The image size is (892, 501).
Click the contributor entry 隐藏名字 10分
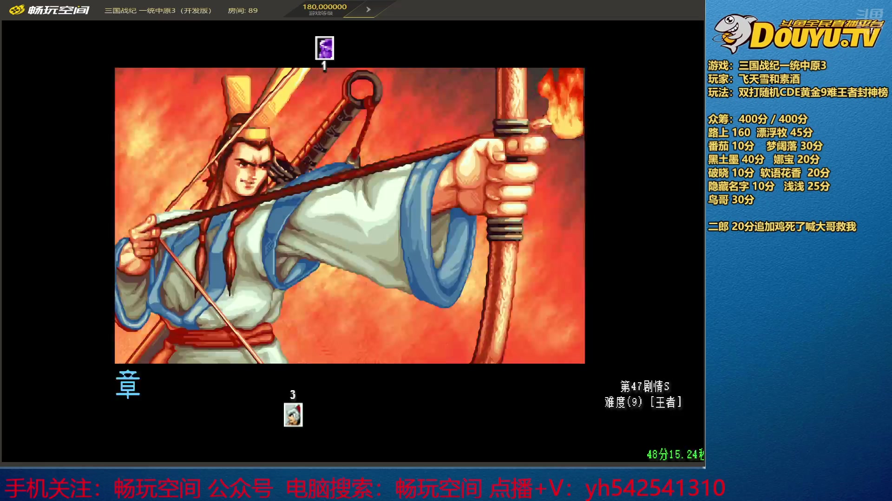[741, 186]
